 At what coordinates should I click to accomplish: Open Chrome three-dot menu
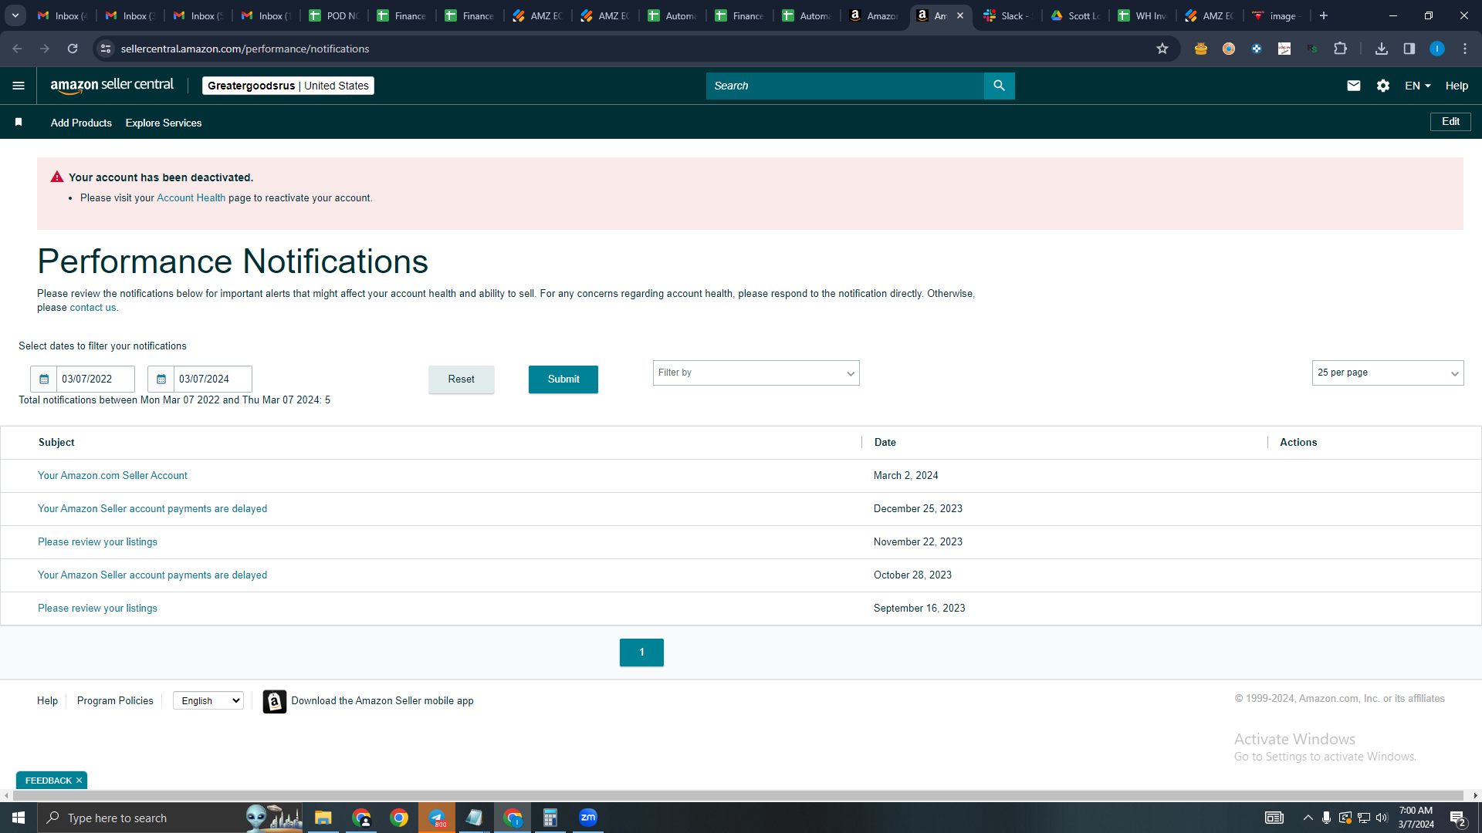pos(1465,49)
